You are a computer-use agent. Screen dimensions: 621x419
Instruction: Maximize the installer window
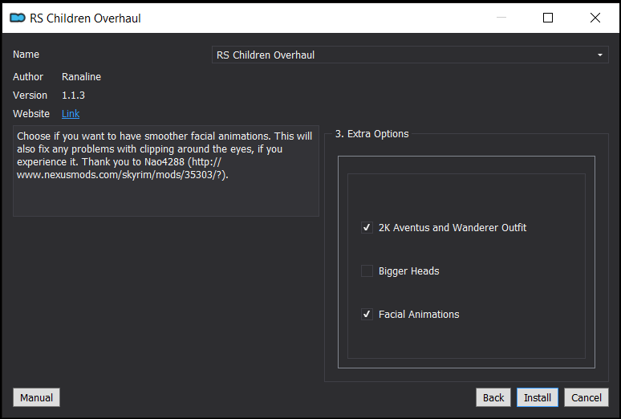(x=548, y=18)
